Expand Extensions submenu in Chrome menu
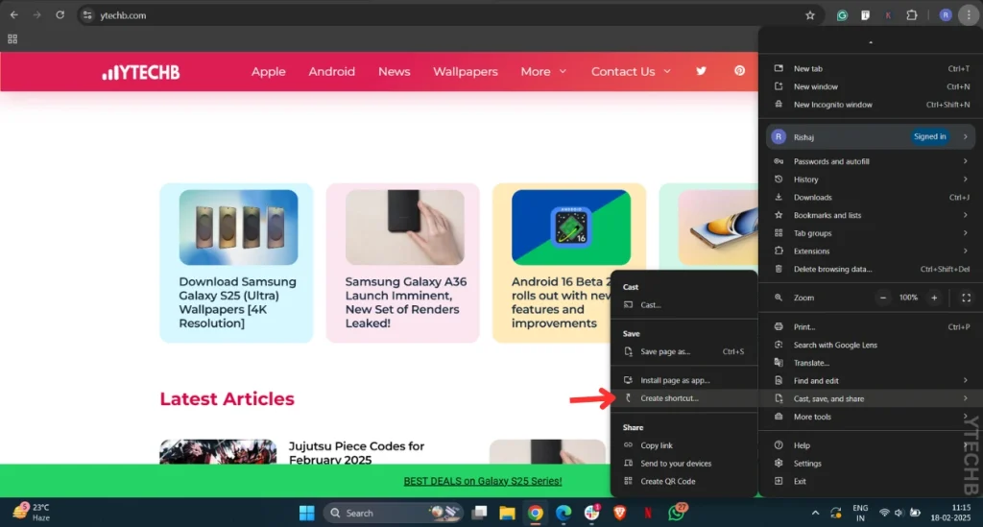This screenshot has height=527, width=983. click(870, 252)
